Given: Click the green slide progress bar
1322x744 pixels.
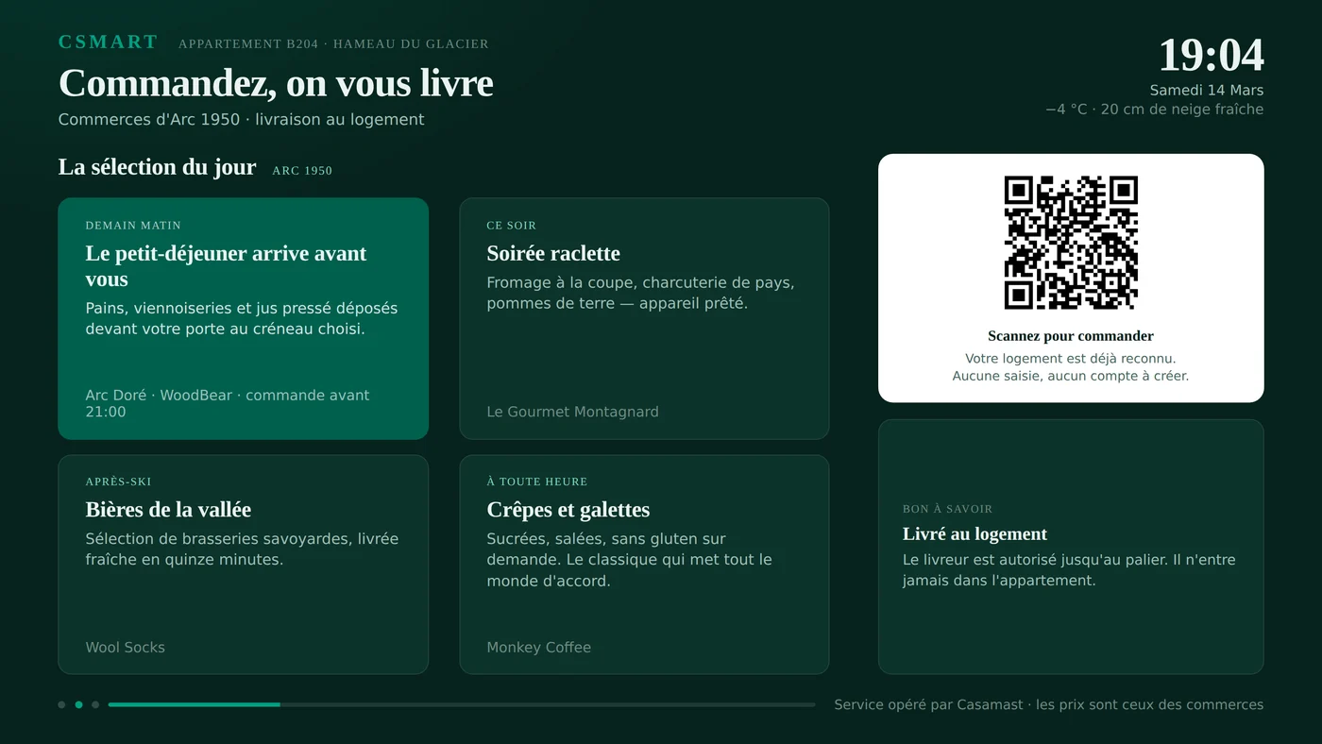Looking at the screenshot, I should pos(195,704).
